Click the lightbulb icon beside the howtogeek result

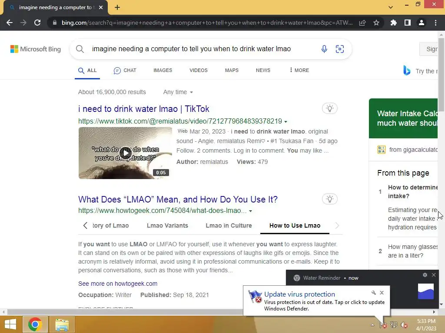329,199
